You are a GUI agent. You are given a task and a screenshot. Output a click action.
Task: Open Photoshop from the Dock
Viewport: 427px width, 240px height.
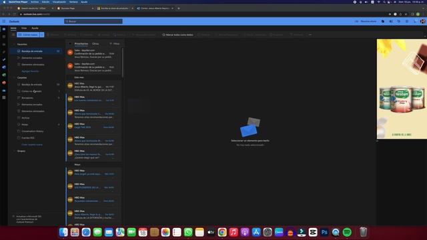tap(324, 232)
